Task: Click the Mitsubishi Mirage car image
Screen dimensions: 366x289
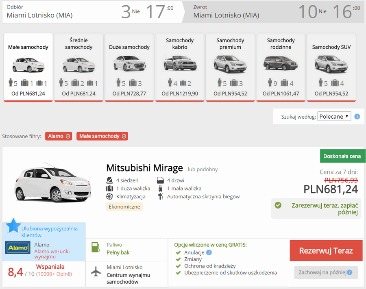Action: 53,182
